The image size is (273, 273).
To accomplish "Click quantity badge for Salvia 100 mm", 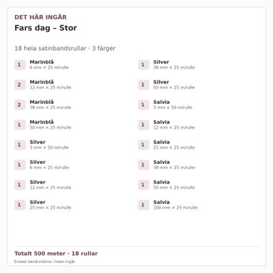I will [x=143, y=205].
